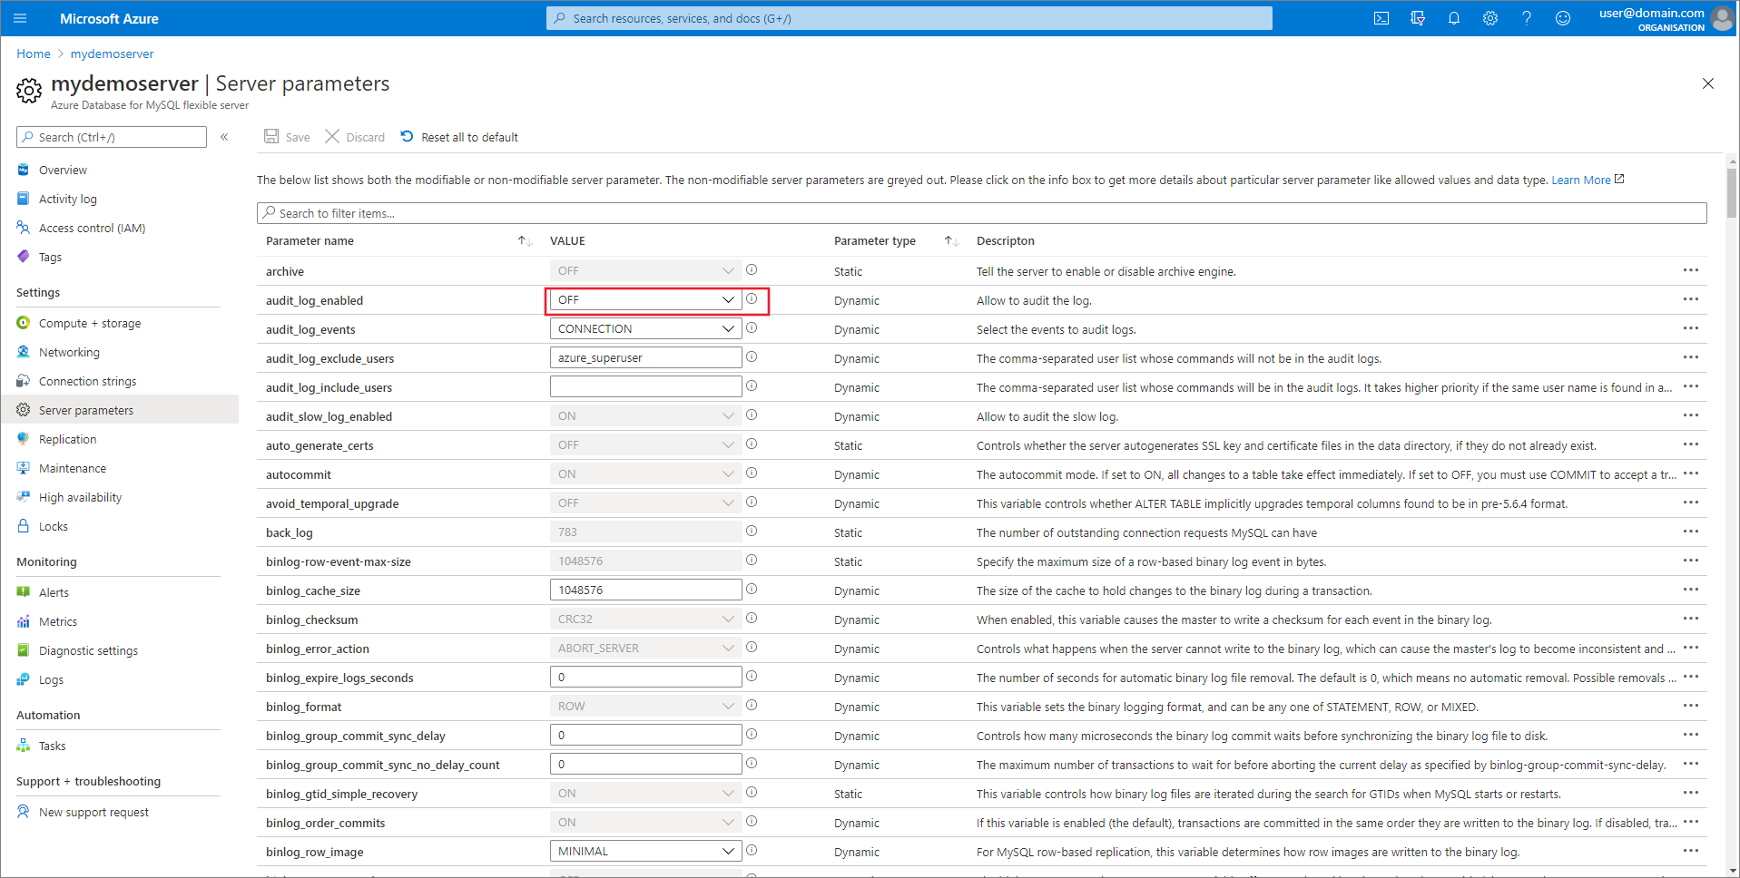Image resolution: width=1740 pixels, height=878 pixels.
Task: Select Compute + storage menu item
Action: tap(89, 324)
